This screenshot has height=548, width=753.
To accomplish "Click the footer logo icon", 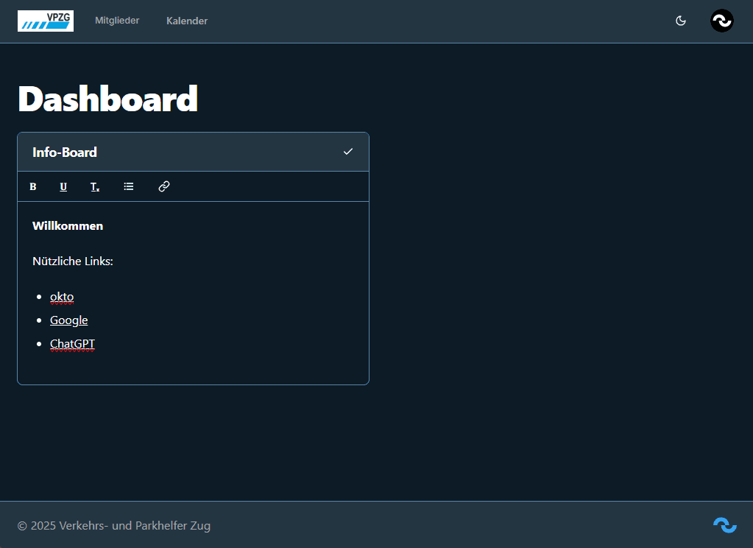I will tap(724, 525).
